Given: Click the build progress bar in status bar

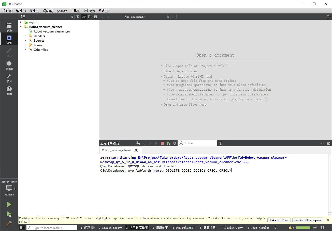Looking at the screenshot, I should (303, 228).
